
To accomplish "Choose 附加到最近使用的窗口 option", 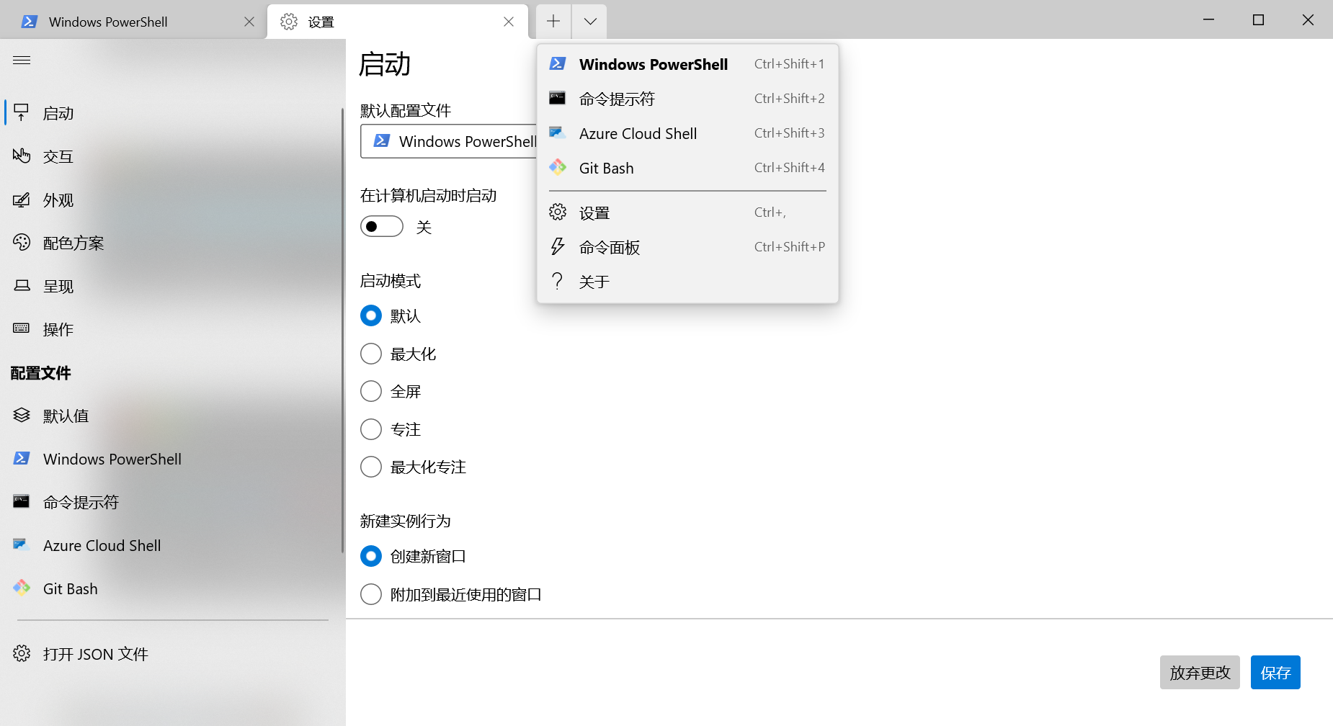I will coord(371,594).
